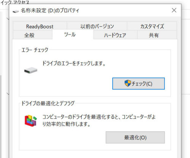This screenshot has height=158, width=190.
Task: Switch to the ReadyBoost tab
Action: [40, 26]
